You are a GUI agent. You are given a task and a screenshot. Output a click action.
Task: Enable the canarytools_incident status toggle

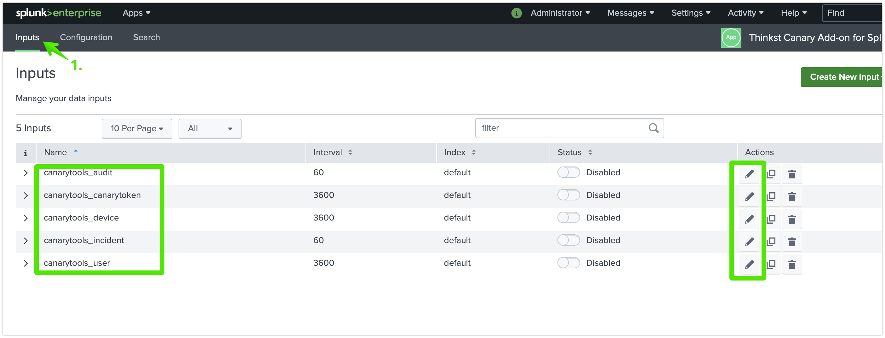568,240
